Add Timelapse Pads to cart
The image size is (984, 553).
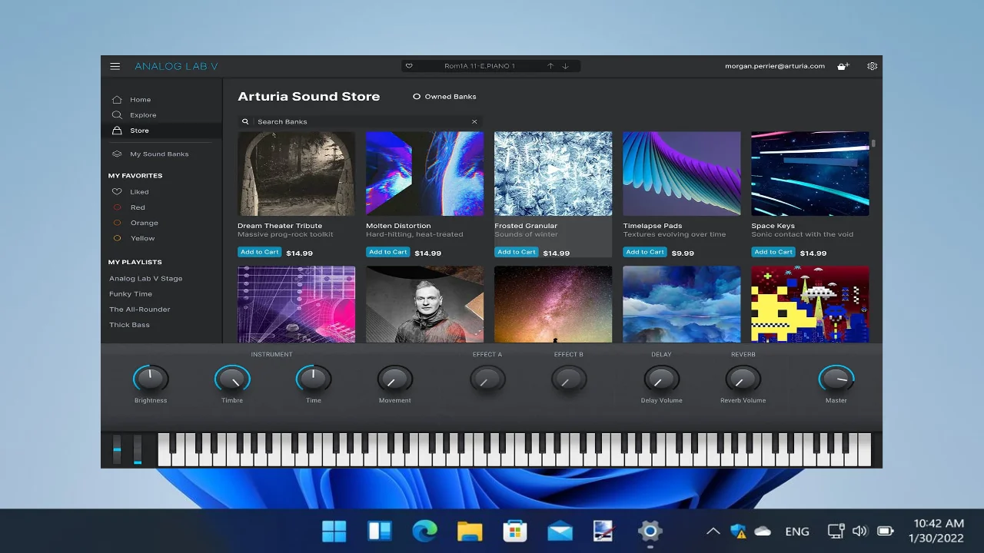(645, 252)
